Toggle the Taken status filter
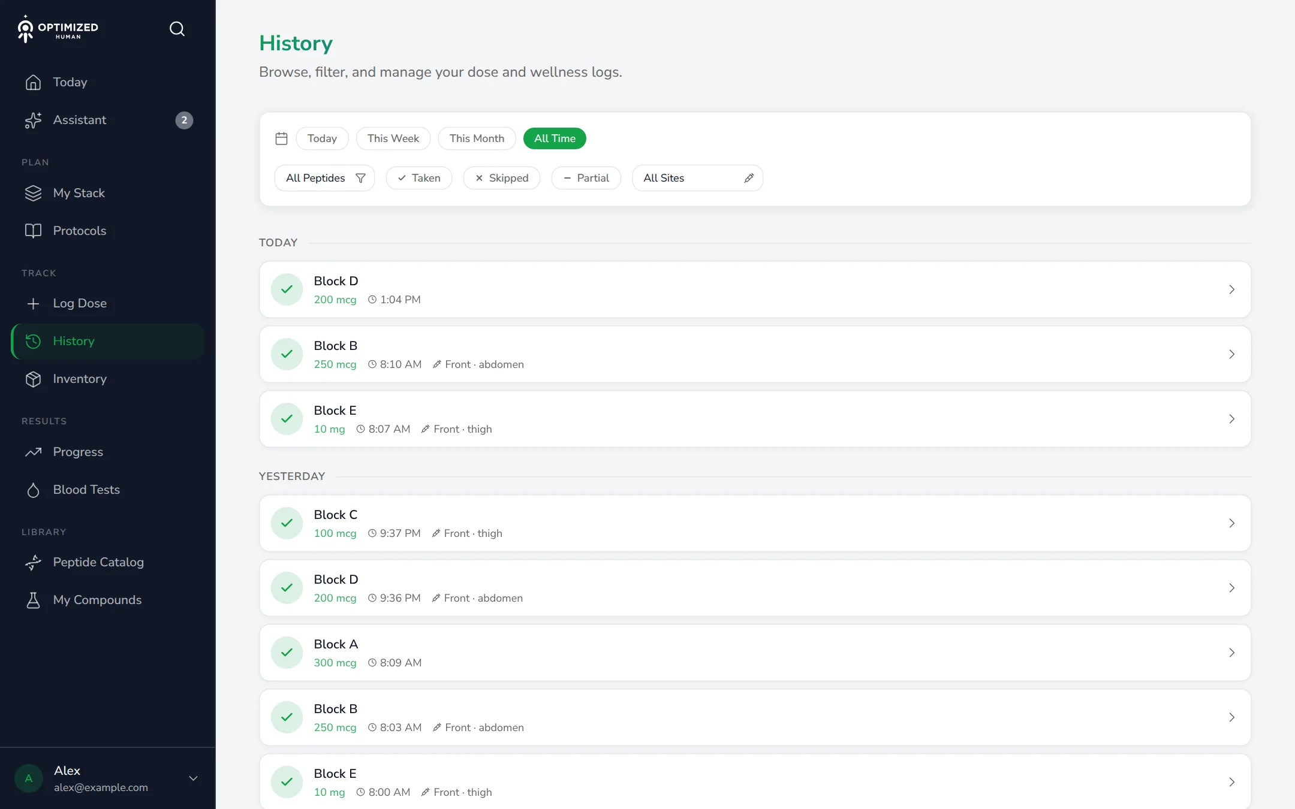The image size is (1295, 809). pos(419,178)
